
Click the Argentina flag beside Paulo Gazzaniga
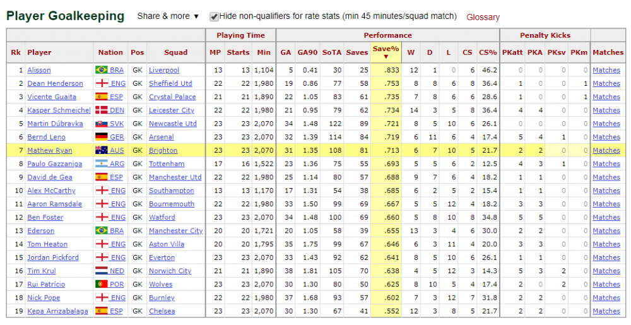pyautogui.click(x=102, y=163)
